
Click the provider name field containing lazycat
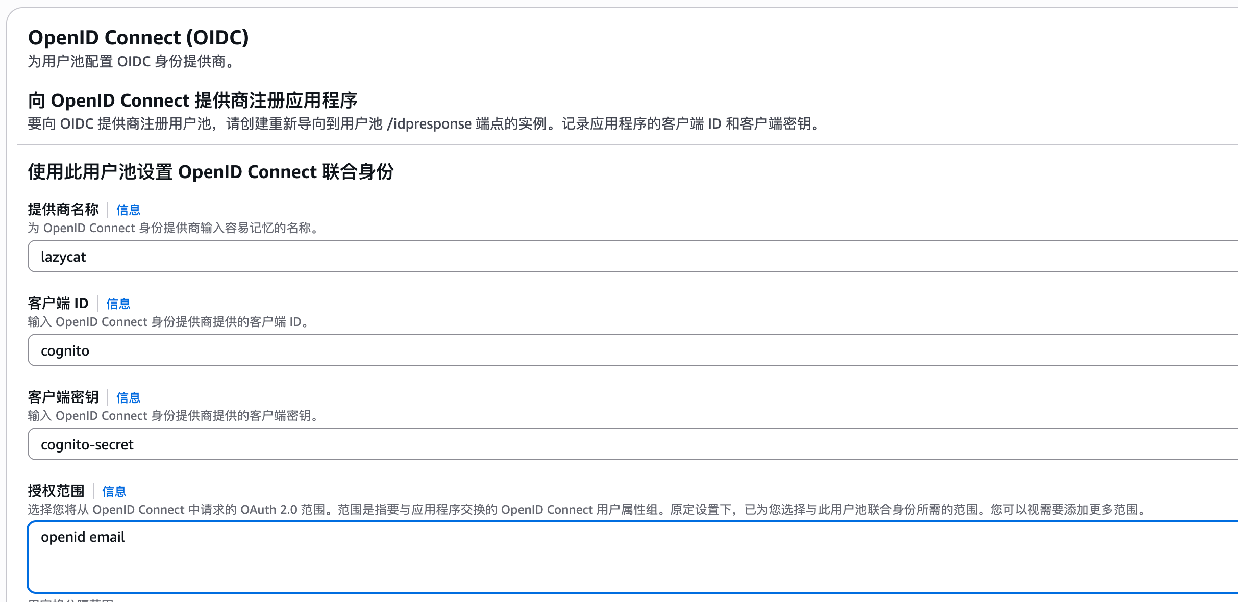(612, 257)
